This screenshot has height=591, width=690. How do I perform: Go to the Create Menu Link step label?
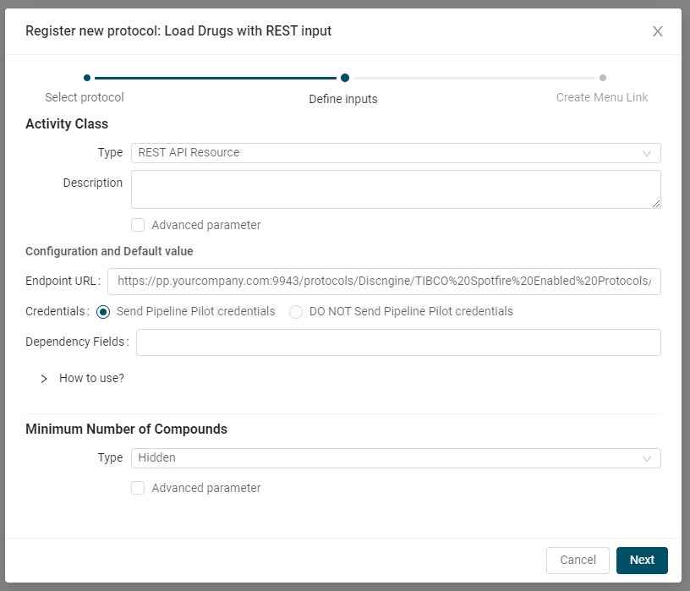602,97
